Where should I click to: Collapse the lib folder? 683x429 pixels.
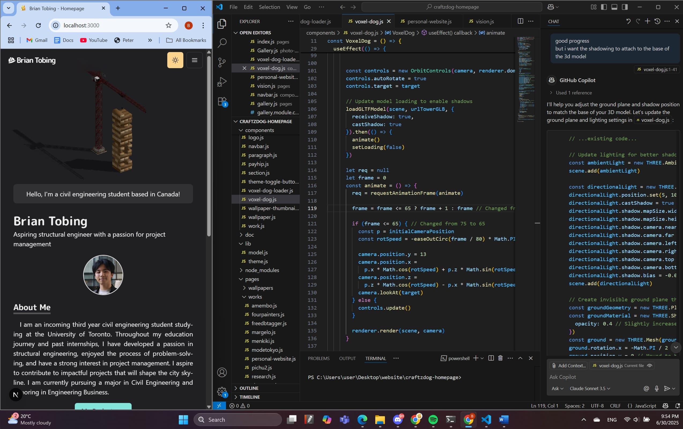coord(248,243)
